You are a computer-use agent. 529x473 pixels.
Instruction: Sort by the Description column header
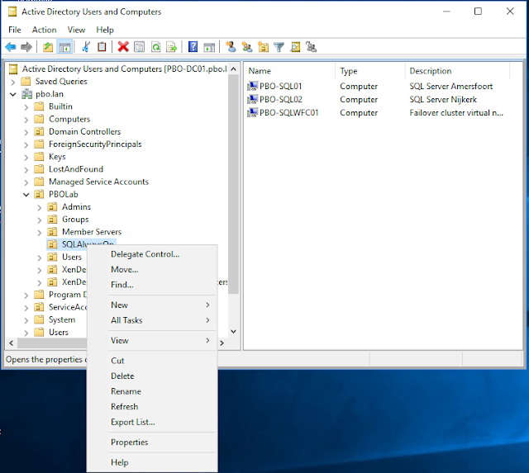(457, 71)
